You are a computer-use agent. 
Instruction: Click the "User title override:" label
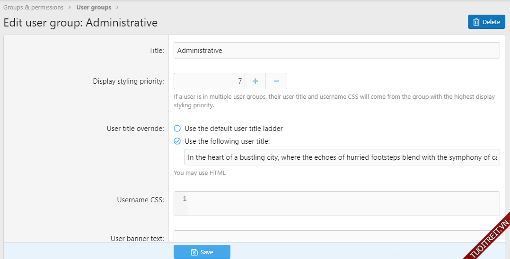point(135,129)
